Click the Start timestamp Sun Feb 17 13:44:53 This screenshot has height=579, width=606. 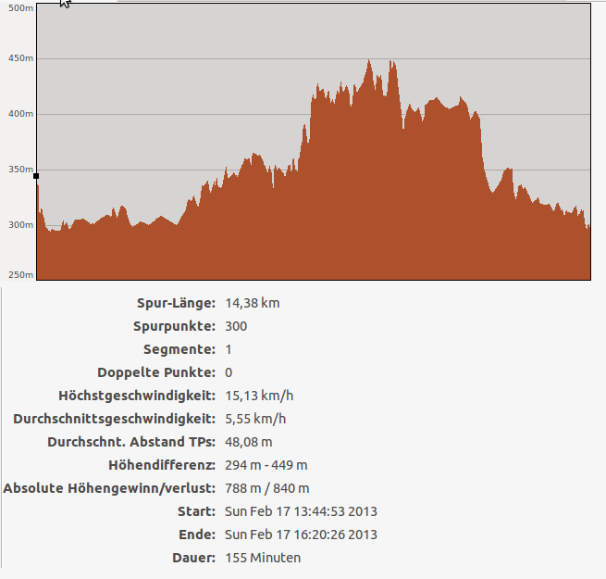(301, 511)
